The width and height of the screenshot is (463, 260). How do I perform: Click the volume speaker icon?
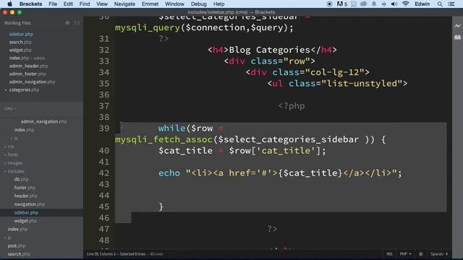pos(394,4)
